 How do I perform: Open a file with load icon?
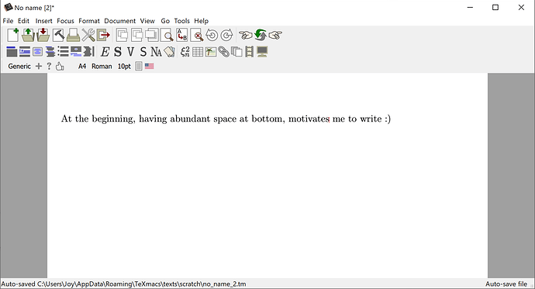29,35
